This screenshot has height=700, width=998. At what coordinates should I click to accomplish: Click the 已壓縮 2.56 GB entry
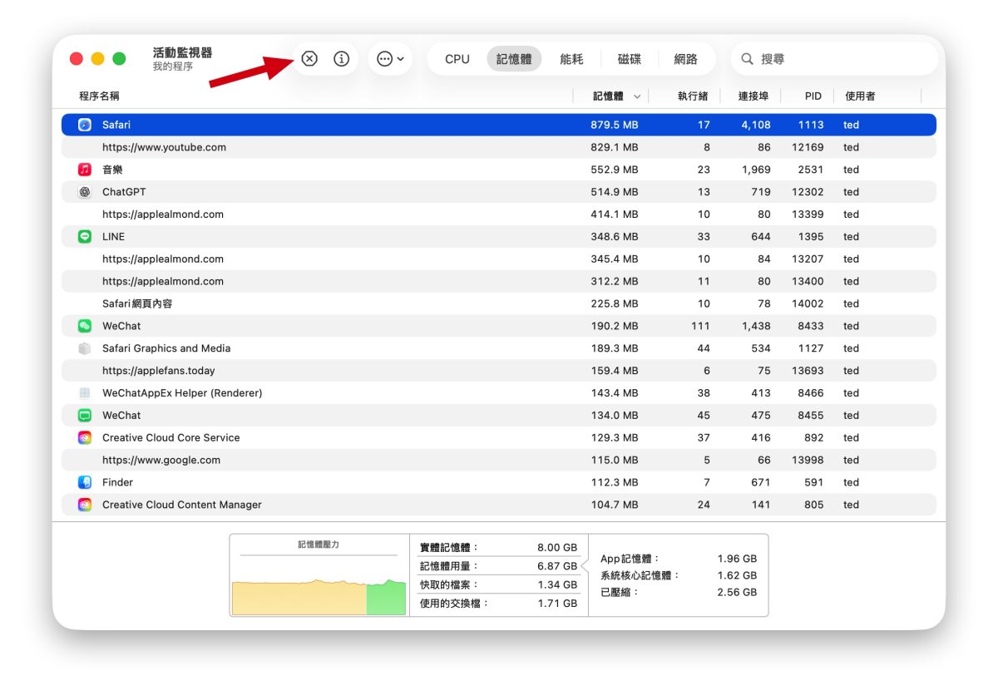(679, 593)
